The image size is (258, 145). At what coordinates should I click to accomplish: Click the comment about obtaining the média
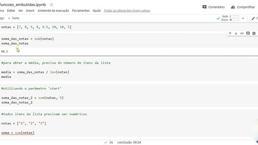(56, 63)
